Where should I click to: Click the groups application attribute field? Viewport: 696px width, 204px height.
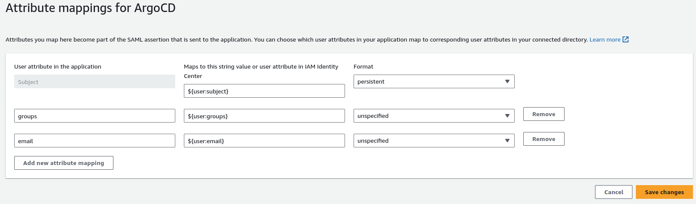[x=95, y=116]
